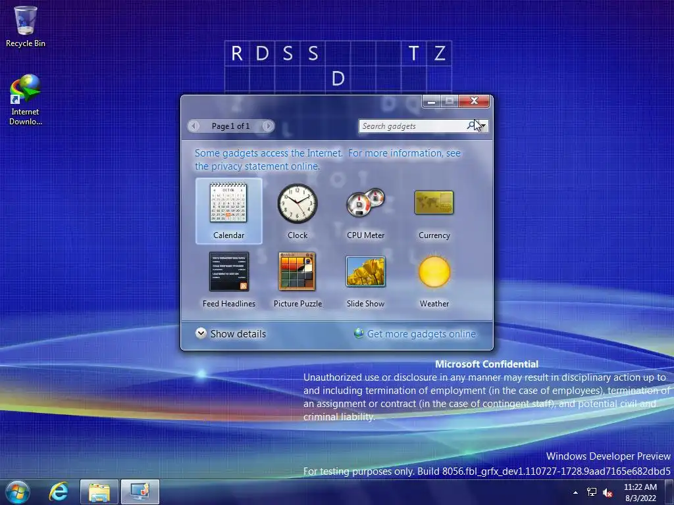Click the letter T tile in desktop grid
Viewport: 674px width, 505px height.
(413, 53)
